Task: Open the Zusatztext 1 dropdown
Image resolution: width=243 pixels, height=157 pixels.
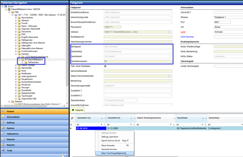Action: tap(170, 91)
